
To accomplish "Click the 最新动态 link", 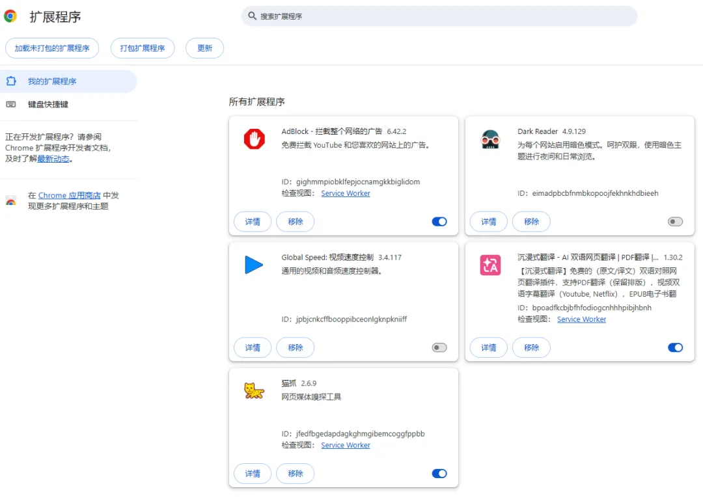I will pyautogui.click(x=53, y=159).
